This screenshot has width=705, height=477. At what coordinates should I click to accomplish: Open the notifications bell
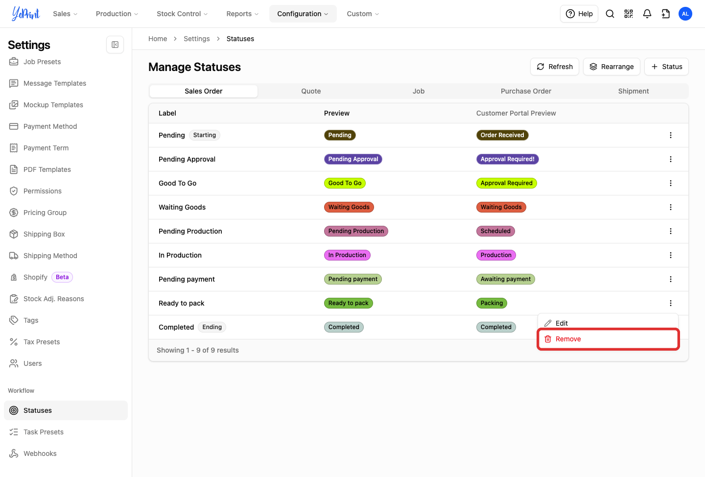click(647, 14)
